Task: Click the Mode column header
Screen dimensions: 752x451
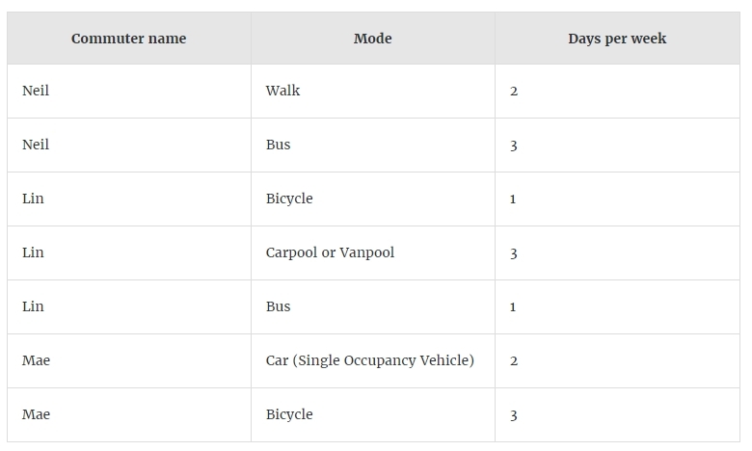Action: click(373, 39)
